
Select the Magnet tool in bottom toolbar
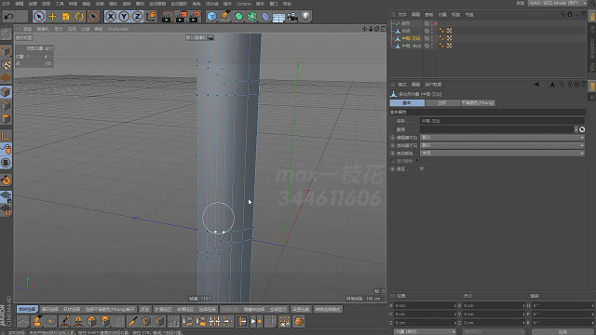point(78,321)
